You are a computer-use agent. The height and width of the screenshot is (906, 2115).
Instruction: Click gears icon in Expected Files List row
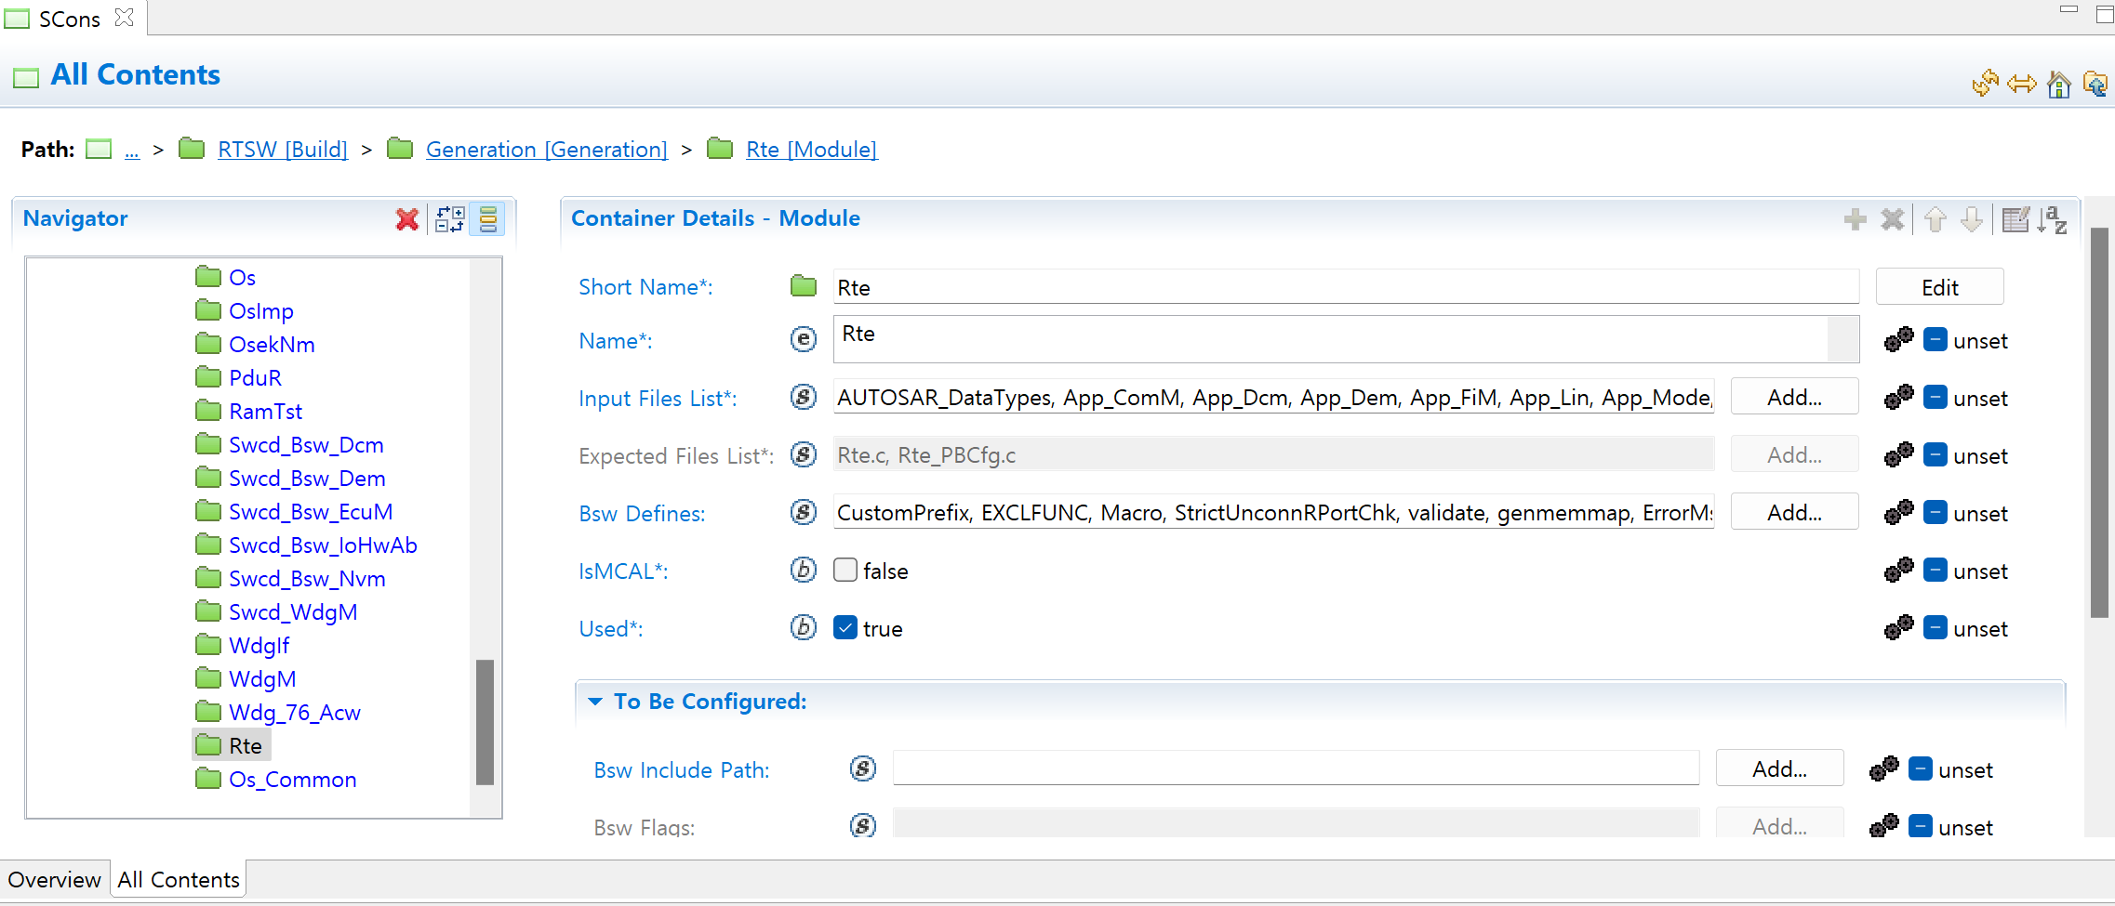1899,455
